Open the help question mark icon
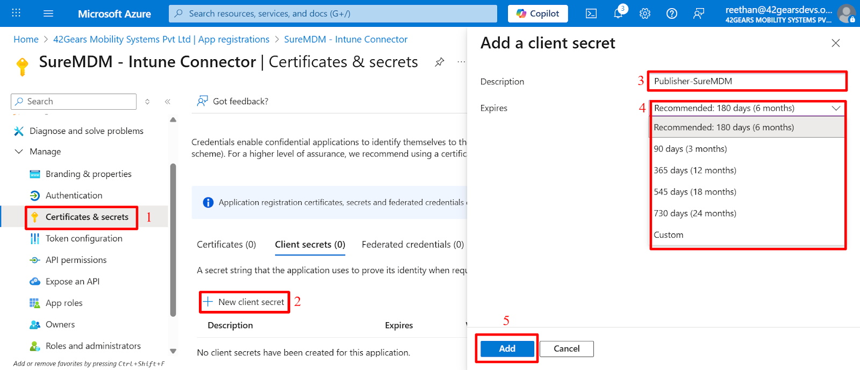The image size is (860, 370). tap(672, 13)
